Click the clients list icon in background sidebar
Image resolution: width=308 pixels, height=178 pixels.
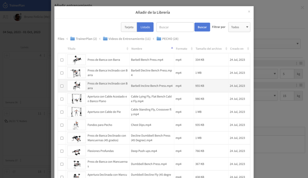pyautogui.click(x=5, y=17)
